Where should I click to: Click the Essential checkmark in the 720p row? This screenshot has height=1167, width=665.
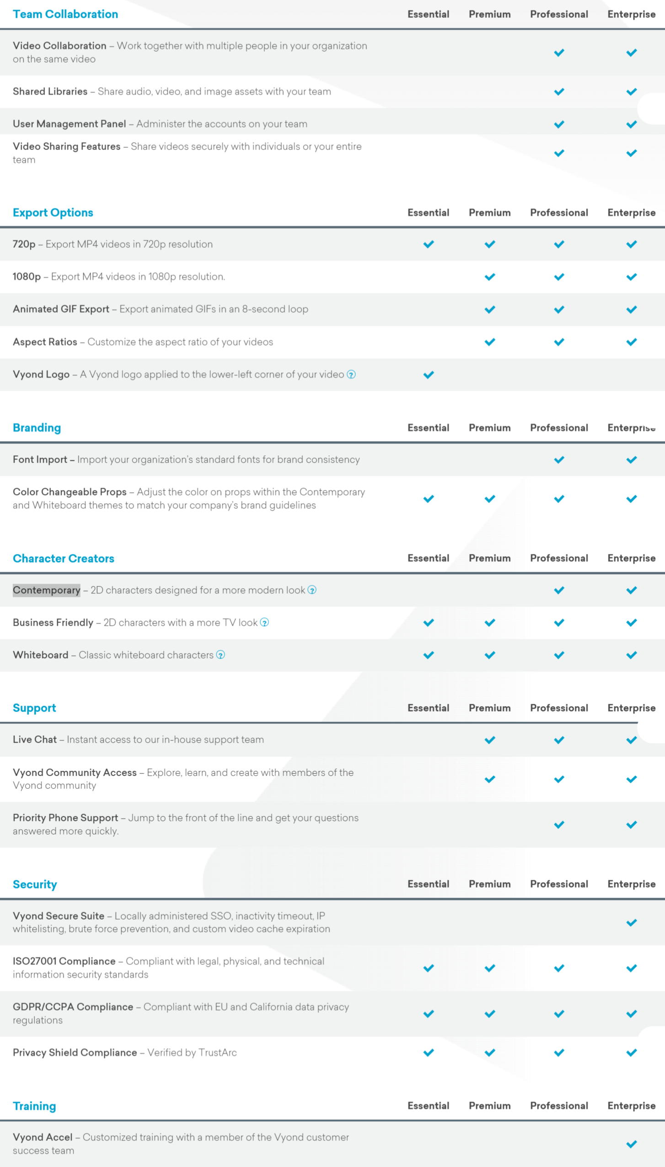click(429, 244)
